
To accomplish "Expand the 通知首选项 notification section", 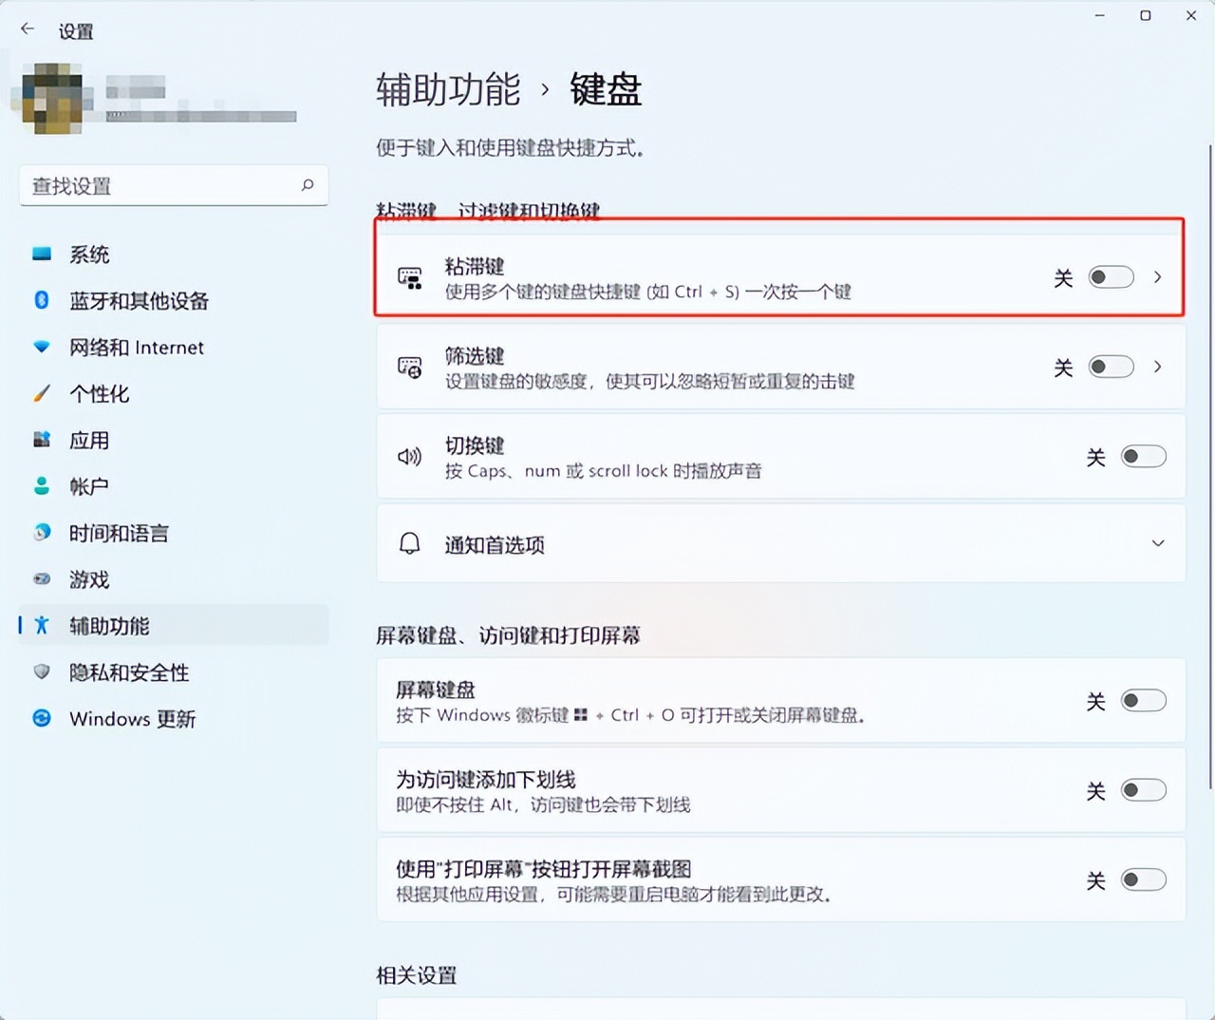I will [x=1158, y=543].
